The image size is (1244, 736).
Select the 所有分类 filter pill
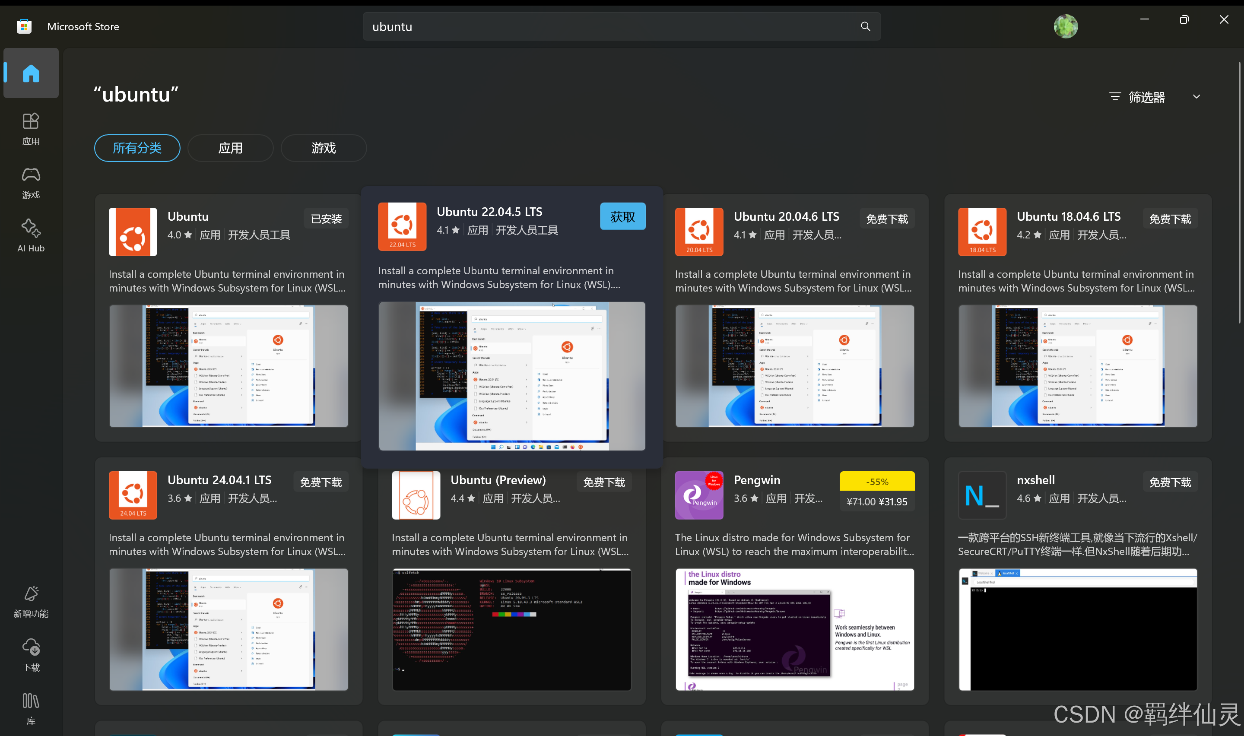pos(137,148)
